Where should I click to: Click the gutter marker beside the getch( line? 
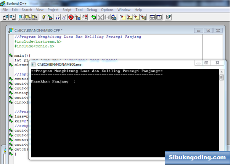pyautogui.click(x=11, y=149)
